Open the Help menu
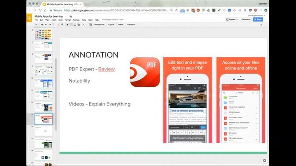The width and height of the screenshot is (296, 166). 97,20
